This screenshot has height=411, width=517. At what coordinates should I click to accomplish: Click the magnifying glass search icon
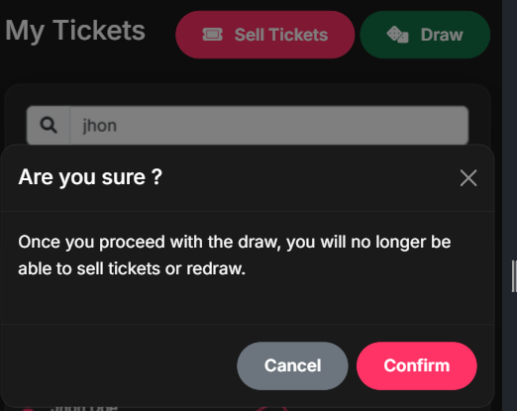(49, 126)
